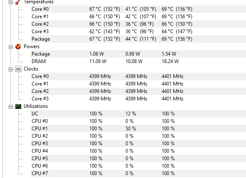
Task: Select Core #3 clock row
Action: pos(138,99)
